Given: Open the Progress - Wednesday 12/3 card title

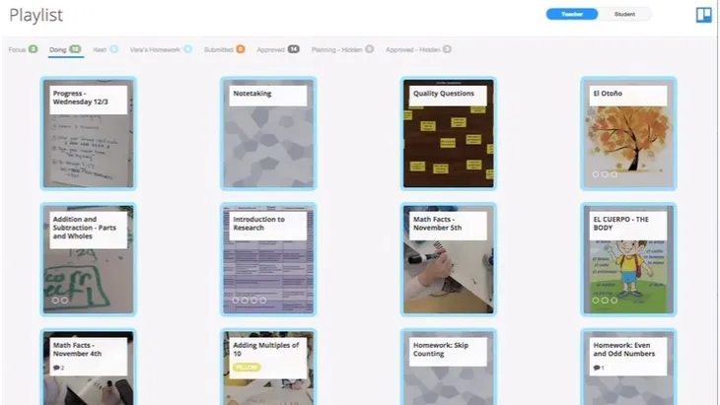Looking at the screenshot, I should pos(89,98).
